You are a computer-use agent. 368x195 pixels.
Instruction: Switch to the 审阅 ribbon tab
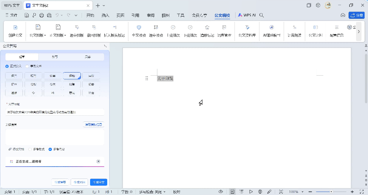tap(151, 15)
